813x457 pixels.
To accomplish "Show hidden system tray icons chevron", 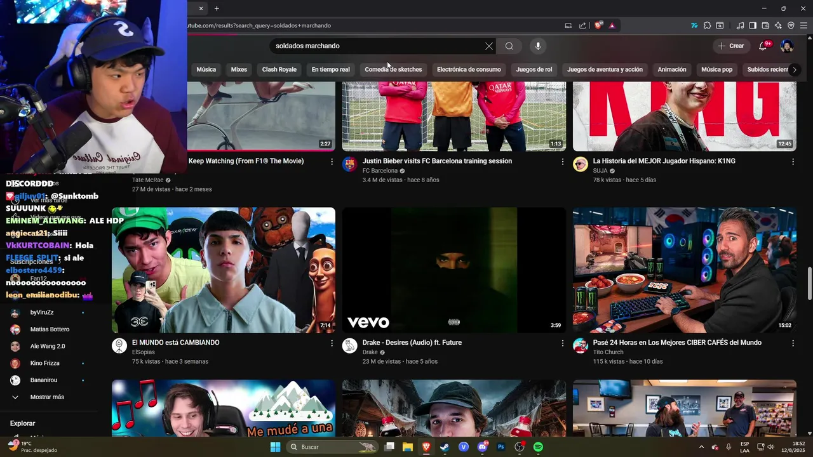I will tap(701, 447).
